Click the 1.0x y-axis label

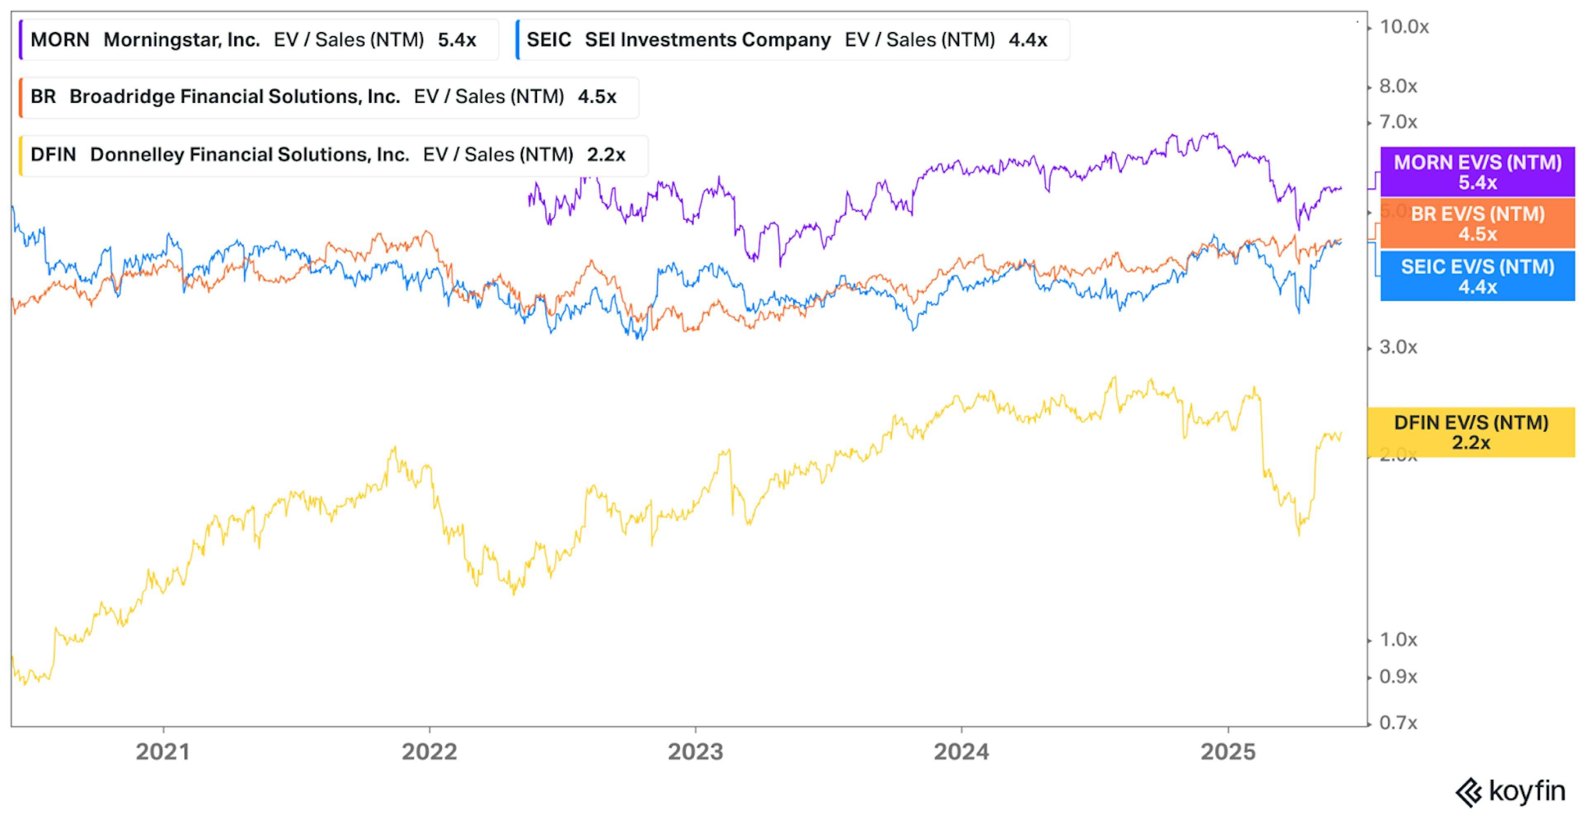tap(1398, 640)
